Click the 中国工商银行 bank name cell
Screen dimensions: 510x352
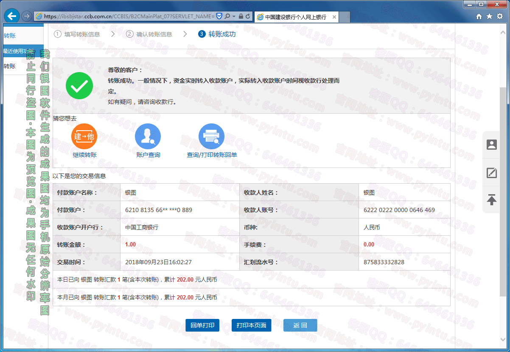pos(142,227)
